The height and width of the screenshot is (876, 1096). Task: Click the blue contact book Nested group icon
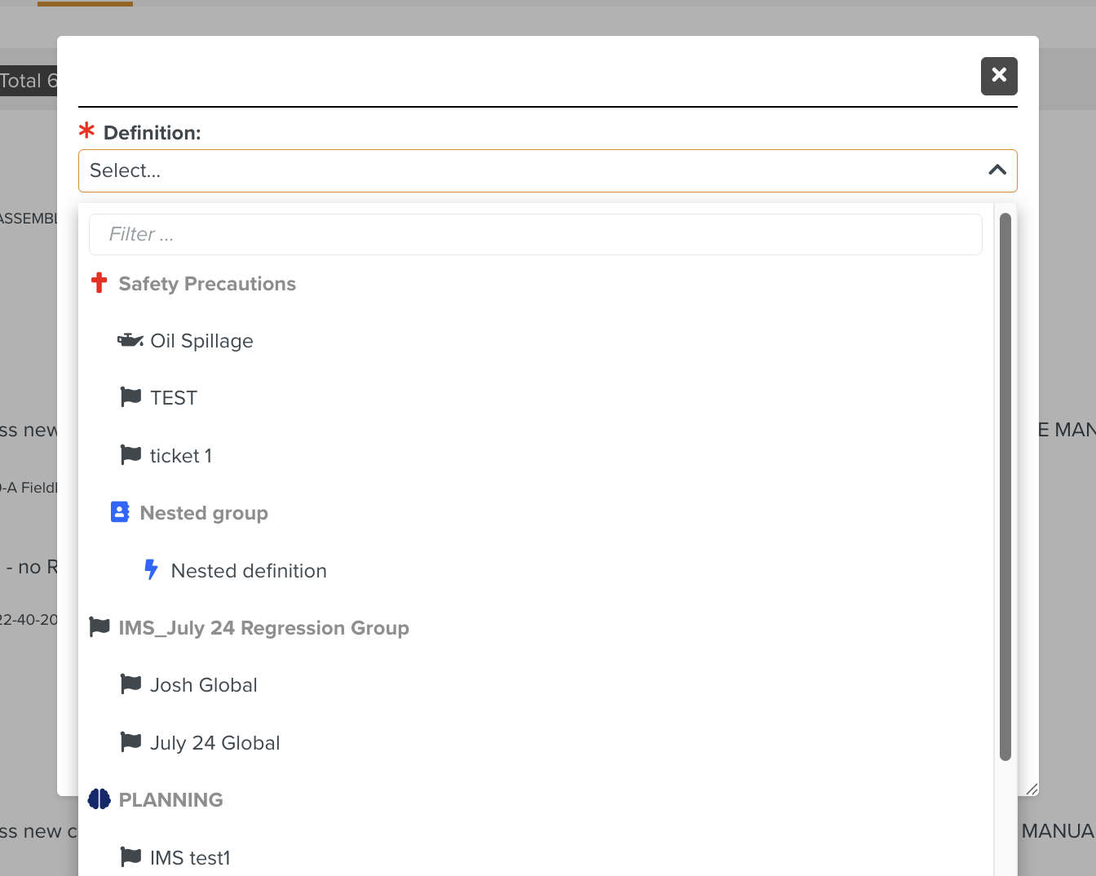pos(120,512)
